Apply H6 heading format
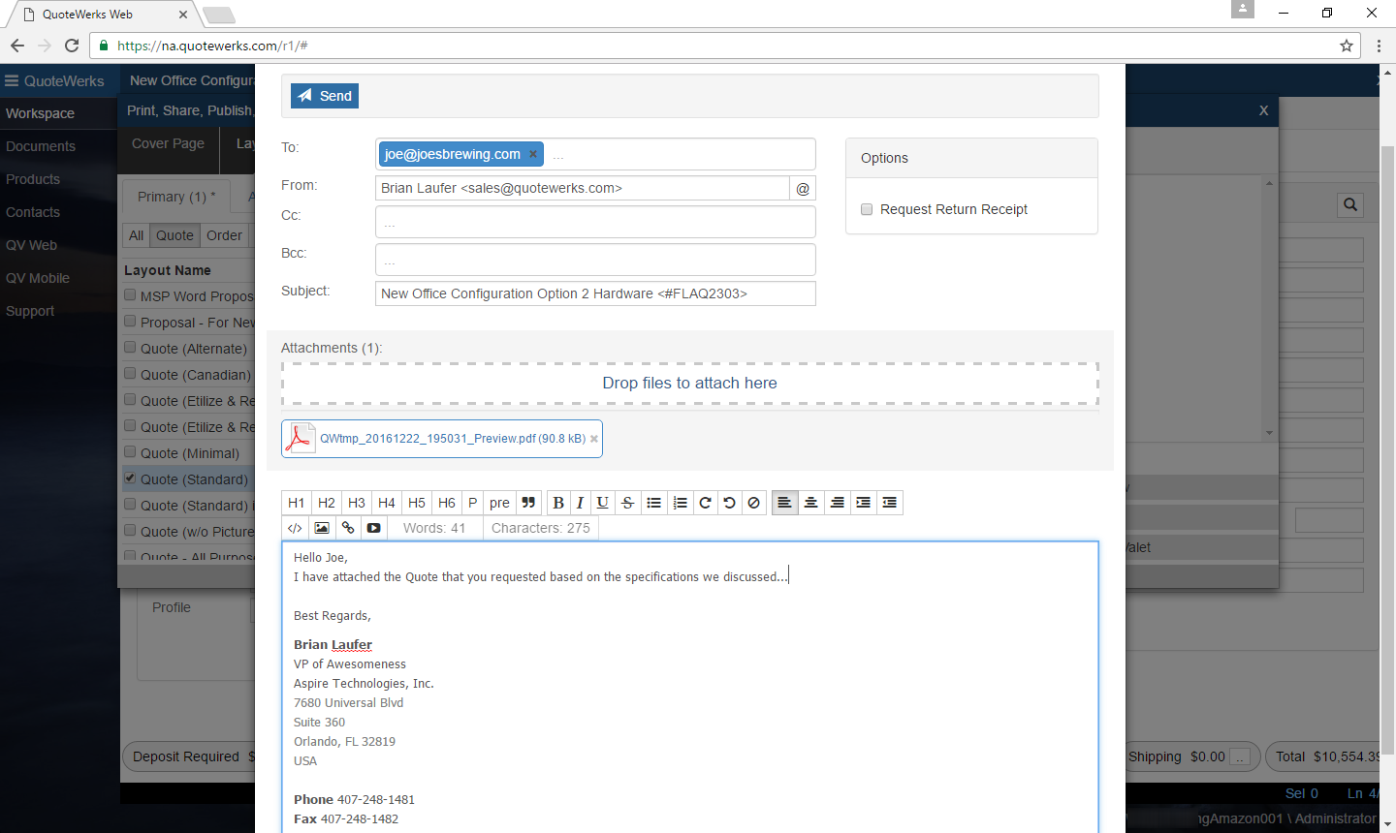Screen dimensions: 1396x833 click(x=447, y=503)
